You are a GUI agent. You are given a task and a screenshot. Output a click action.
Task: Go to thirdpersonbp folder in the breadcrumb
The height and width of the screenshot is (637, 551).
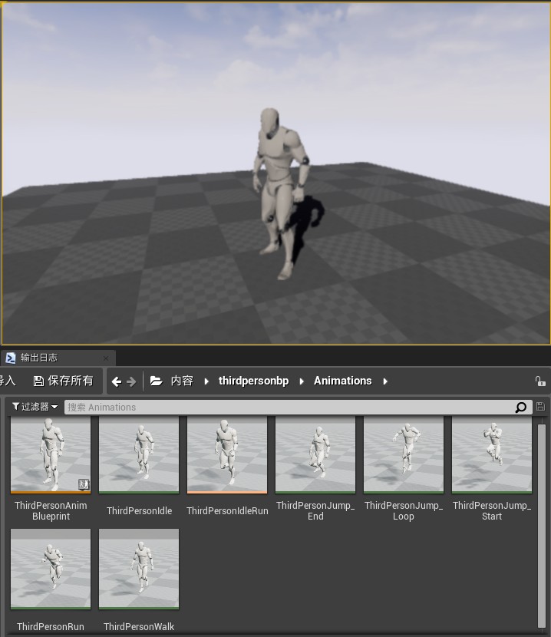[x=253, y=381]
